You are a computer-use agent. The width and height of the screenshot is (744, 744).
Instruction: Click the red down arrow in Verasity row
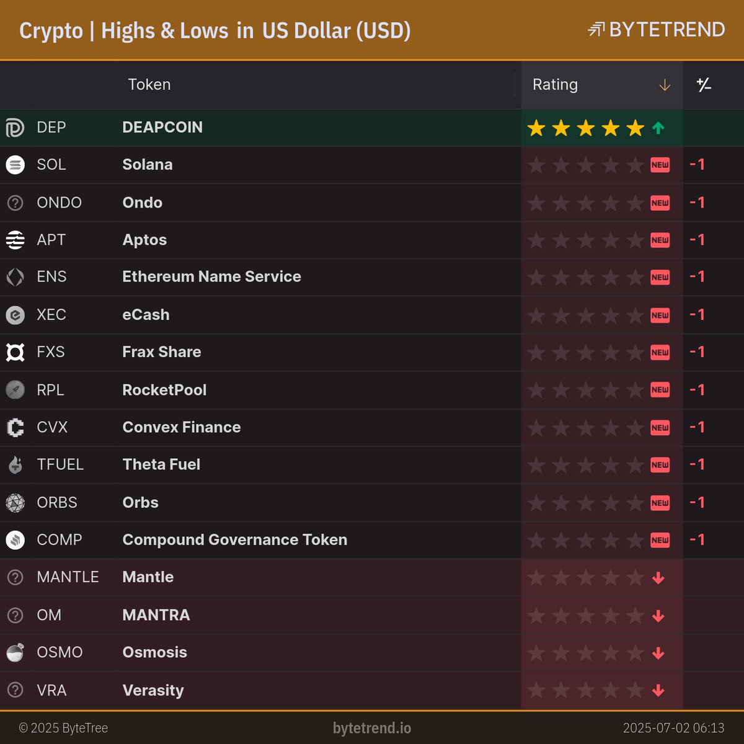click(658, 691)
